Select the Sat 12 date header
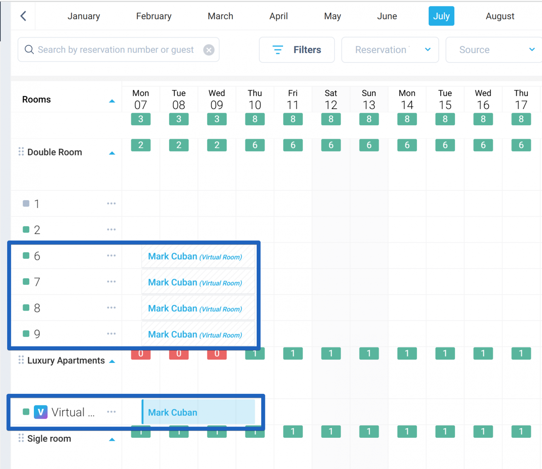542x469 pixels. pyautogui.click(x=331, y=99)
